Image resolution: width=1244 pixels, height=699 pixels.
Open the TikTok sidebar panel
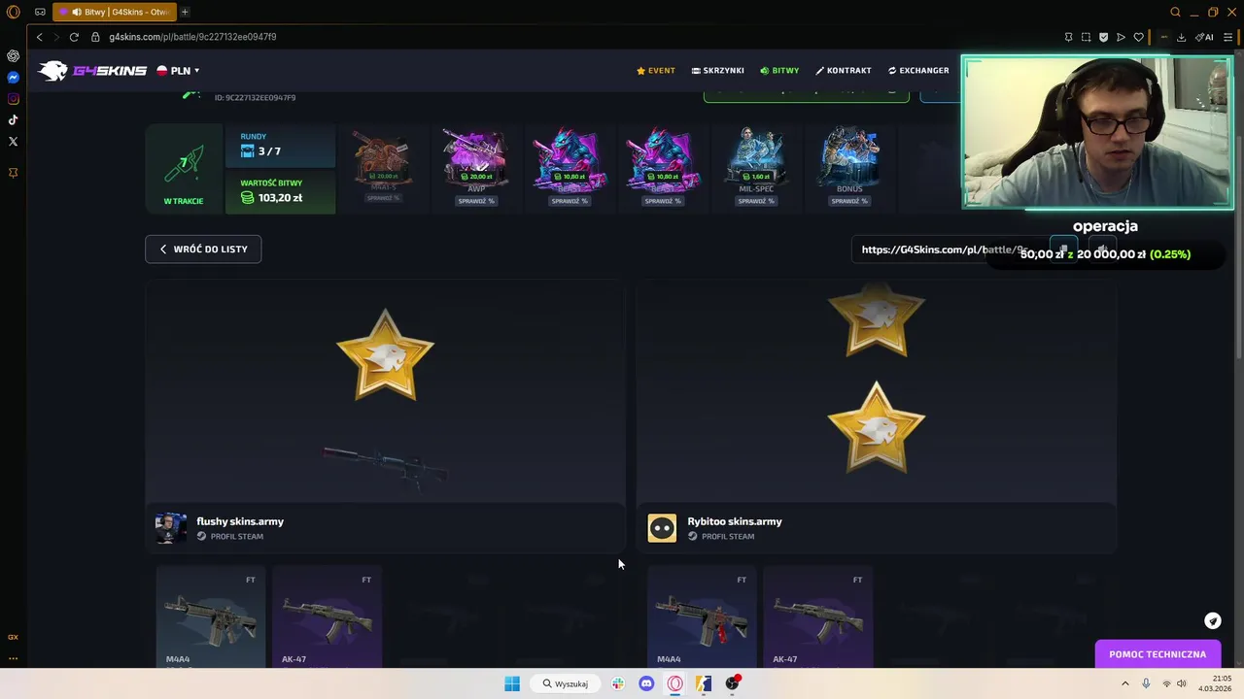(x=13, y=120)
